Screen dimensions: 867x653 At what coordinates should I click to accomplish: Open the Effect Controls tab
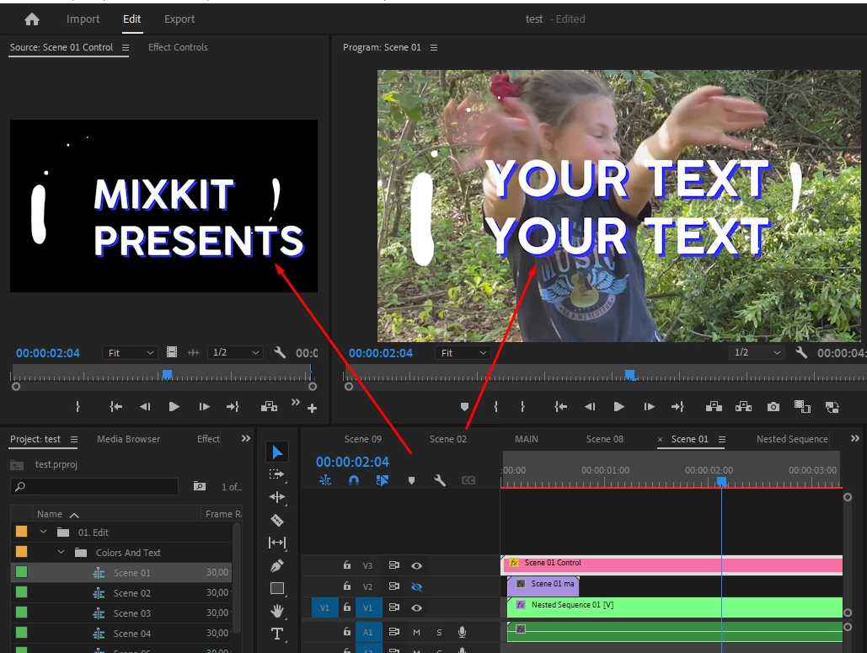178,47
